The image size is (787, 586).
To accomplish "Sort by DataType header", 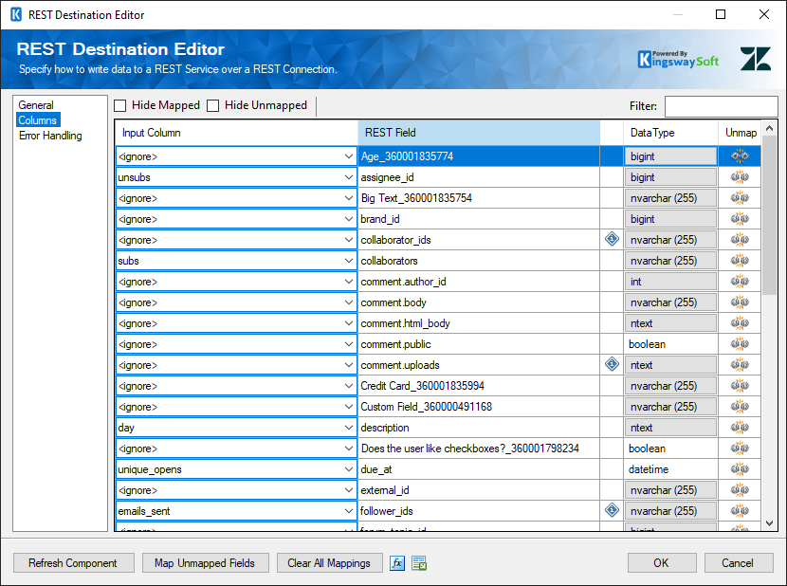I will click(x=671, y=133).
